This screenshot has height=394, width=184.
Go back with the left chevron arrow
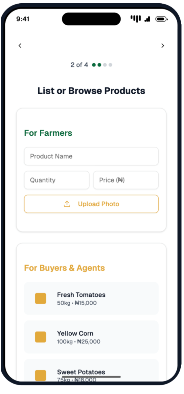pyautogui.click(x=20, y=46)
